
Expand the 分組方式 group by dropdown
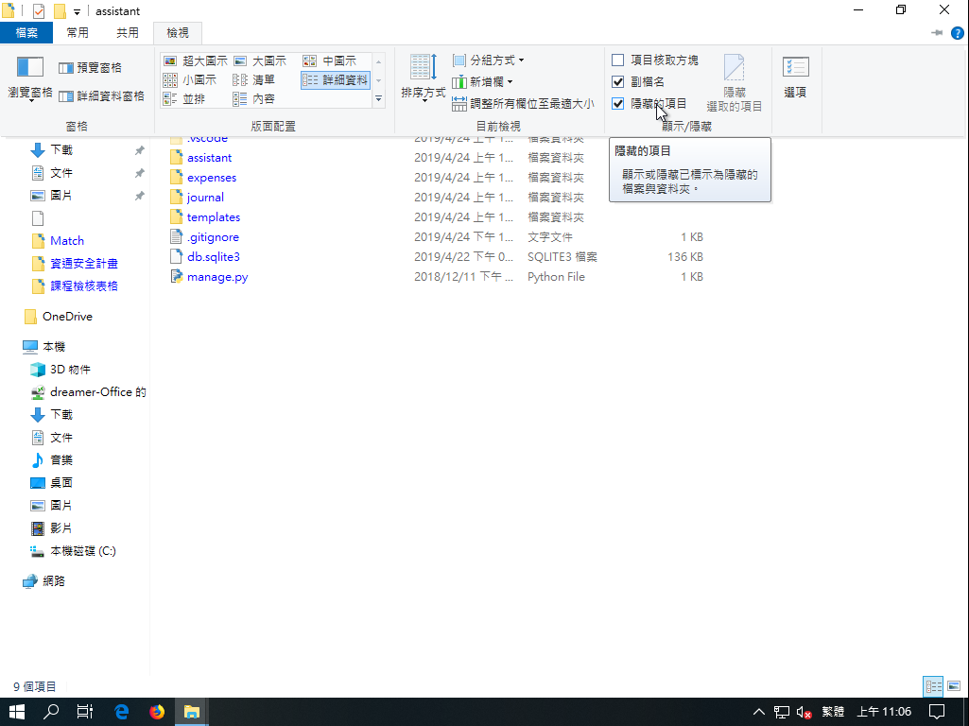coord(488,60)
